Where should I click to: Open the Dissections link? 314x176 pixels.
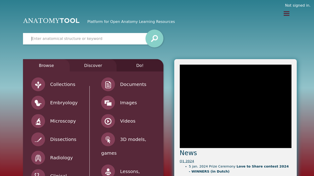pyautogui.click(x=63, y=139)
